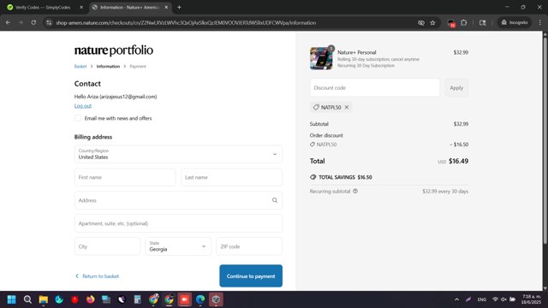Click the City field

click(x=107, y=246)
